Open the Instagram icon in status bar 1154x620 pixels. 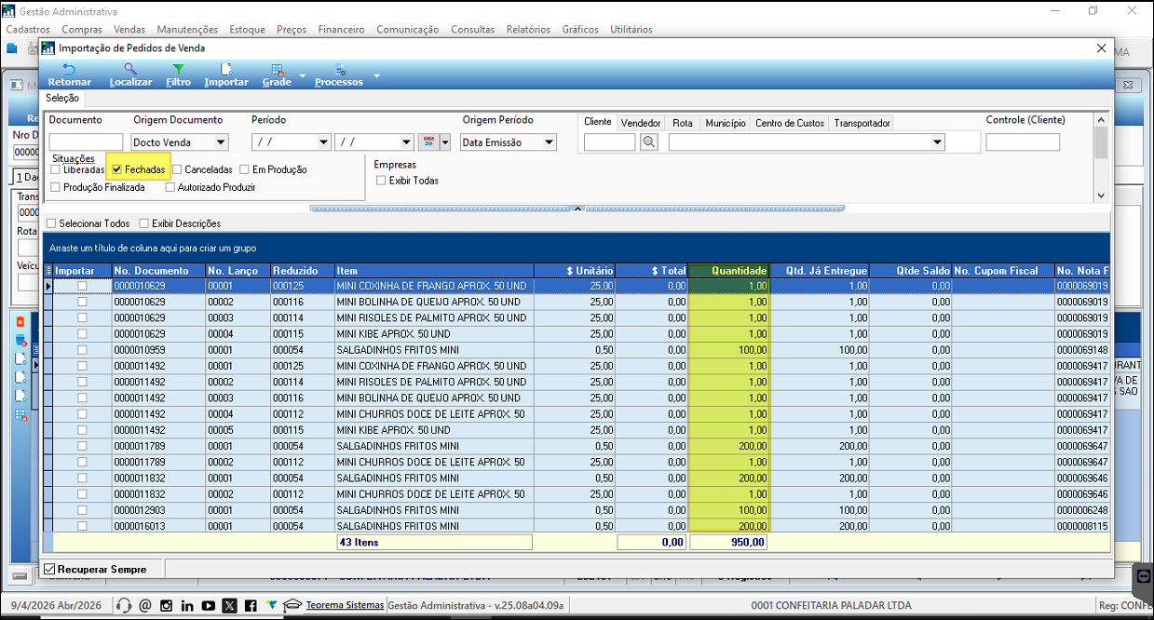point(166,605)
